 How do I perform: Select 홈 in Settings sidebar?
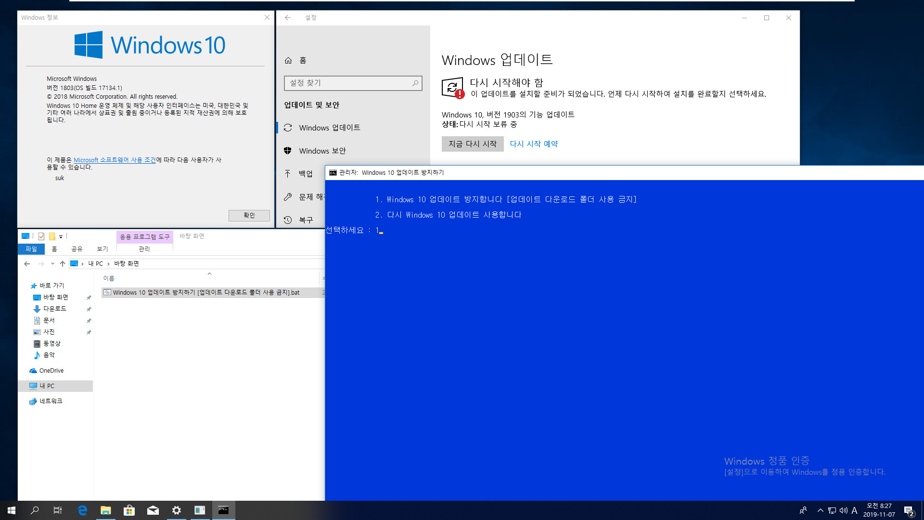(x=303, y=60)
